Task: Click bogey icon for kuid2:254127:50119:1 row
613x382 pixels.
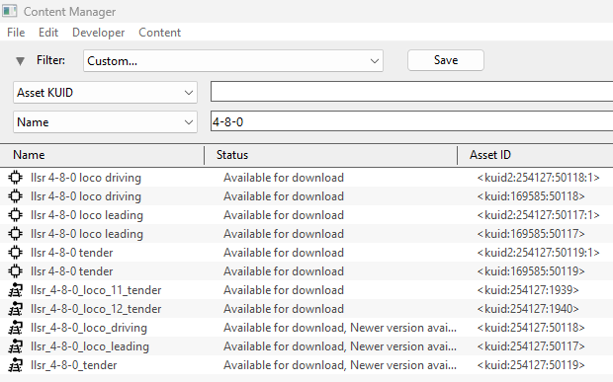Action: (x=15, y=253)
